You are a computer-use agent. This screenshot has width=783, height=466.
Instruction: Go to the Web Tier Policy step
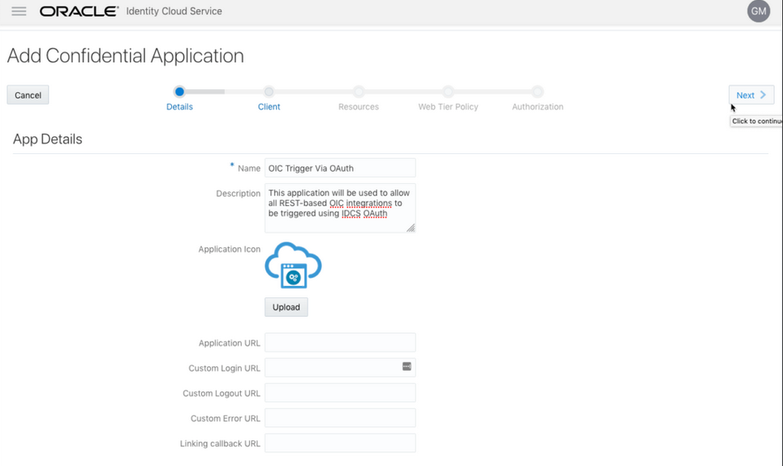(448, 107)
